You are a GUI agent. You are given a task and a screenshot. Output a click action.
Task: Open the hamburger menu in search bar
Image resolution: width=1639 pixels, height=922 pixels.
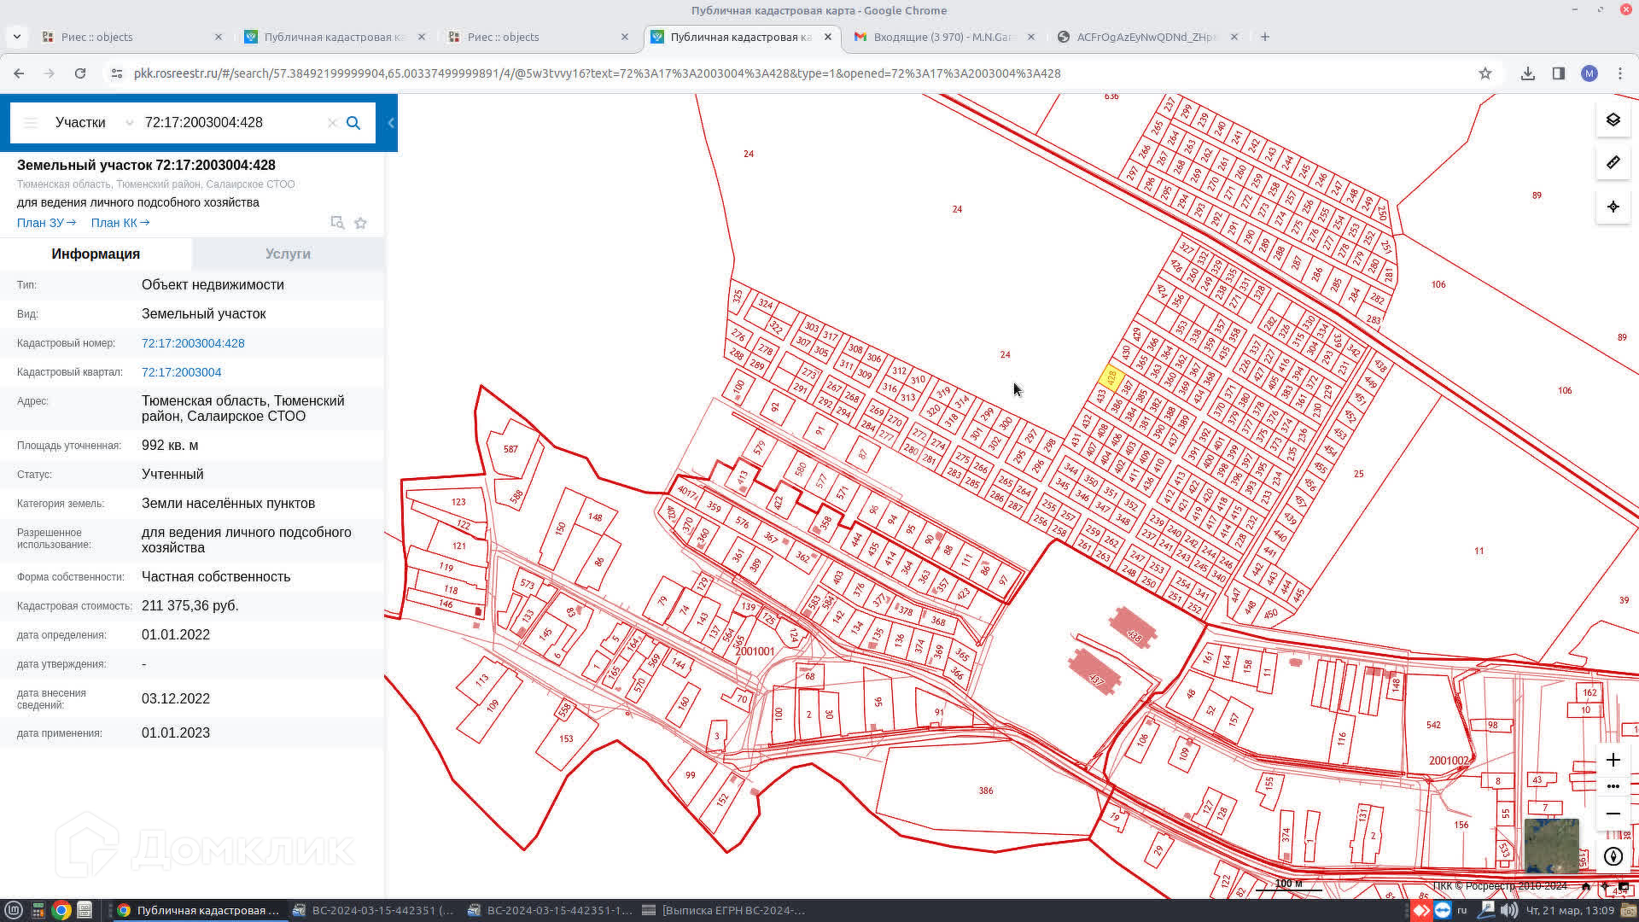click(31, 123)
